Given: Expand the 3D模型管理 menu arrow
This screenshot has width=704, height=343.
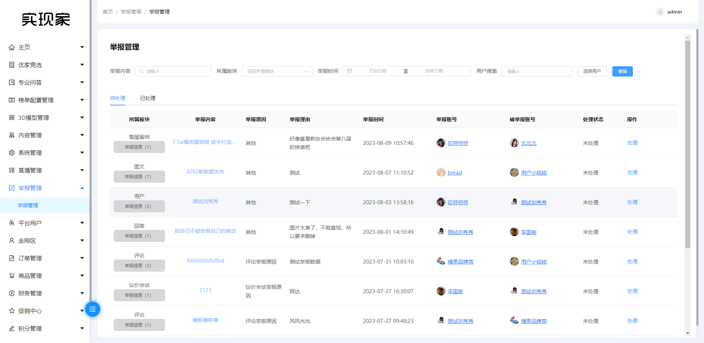Looking at the screenshot, I should point(82,118).
